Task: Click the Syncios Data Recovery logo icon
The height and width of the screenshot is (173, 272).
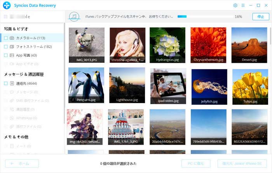Action: 7,5
